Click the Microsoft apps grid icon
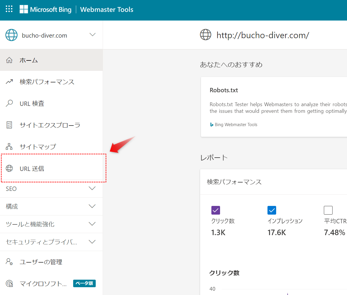347x295 pixels. point(9,9)
